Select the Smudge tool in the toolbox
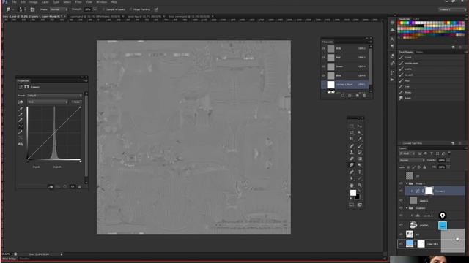Image resolution: width=469 pixels, height=263 pixels. click(x=352, y=166)
